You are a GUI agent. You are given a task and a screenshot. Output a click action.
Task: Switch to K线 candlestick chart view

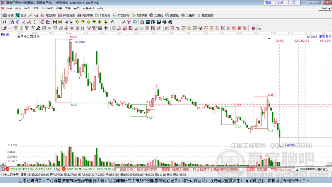(33, 15)
